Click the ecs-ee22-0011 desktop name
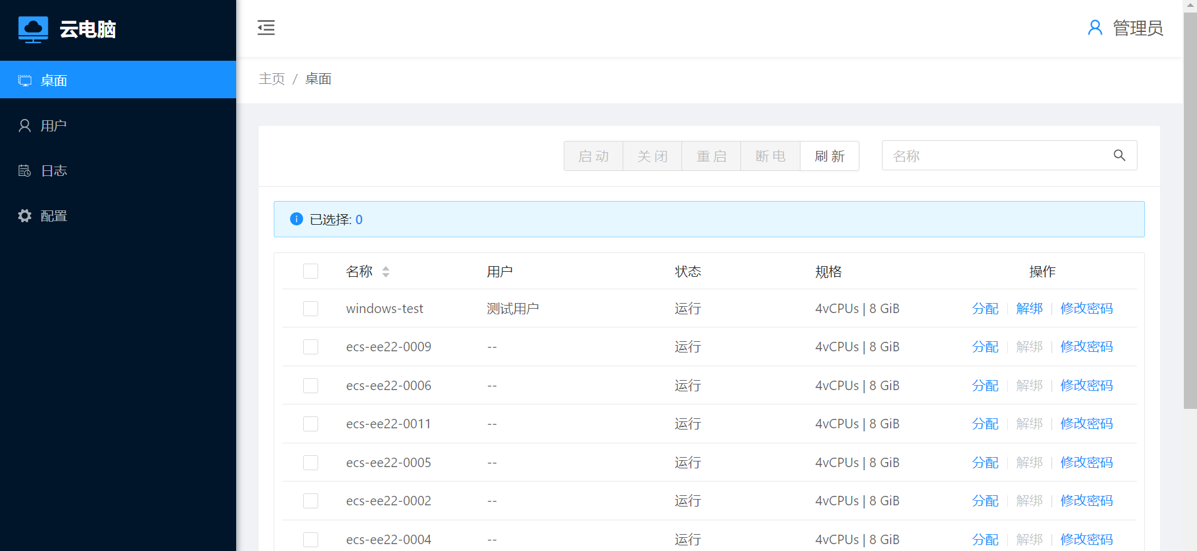This screenshot has width=1197, height=551. tap(388, 424)
